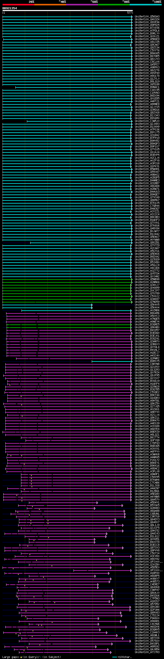Open hit UniRef100_Q57952
This screenshot has height=659, width=164.
click(147, 604)
